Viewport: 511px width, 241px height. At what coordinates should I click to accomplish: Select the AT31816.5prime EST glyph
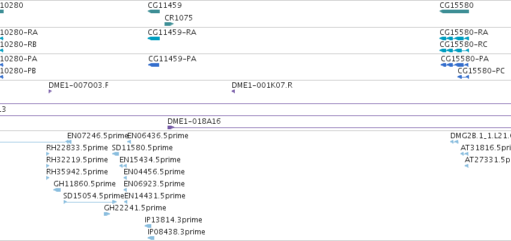(464, 154)
